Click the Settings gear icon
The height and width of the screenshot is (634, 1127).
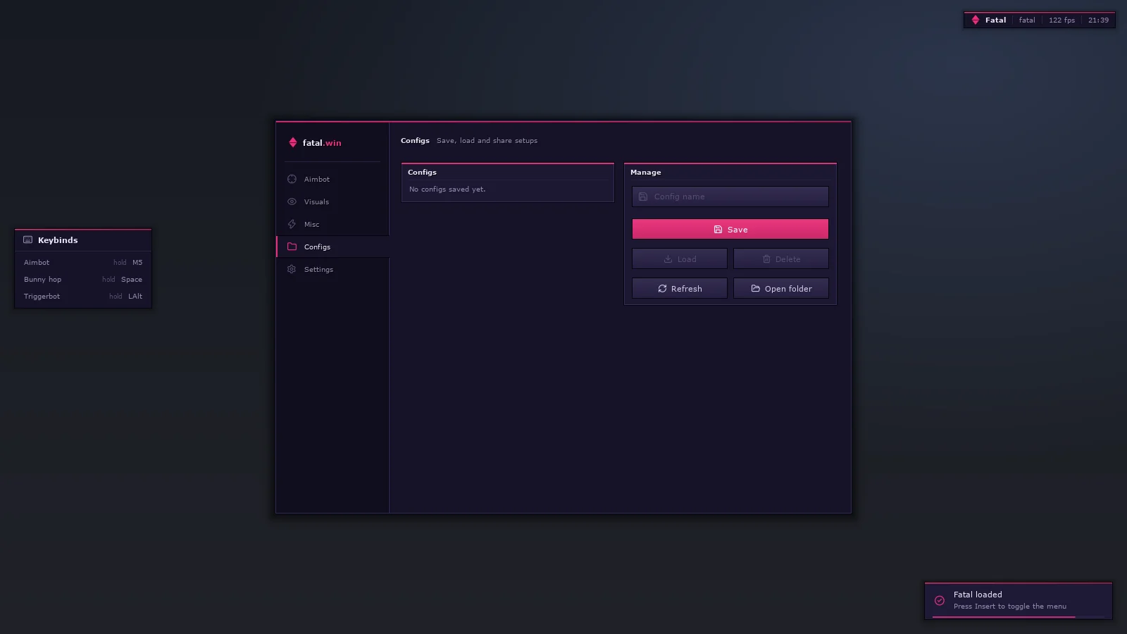(292, 269)
